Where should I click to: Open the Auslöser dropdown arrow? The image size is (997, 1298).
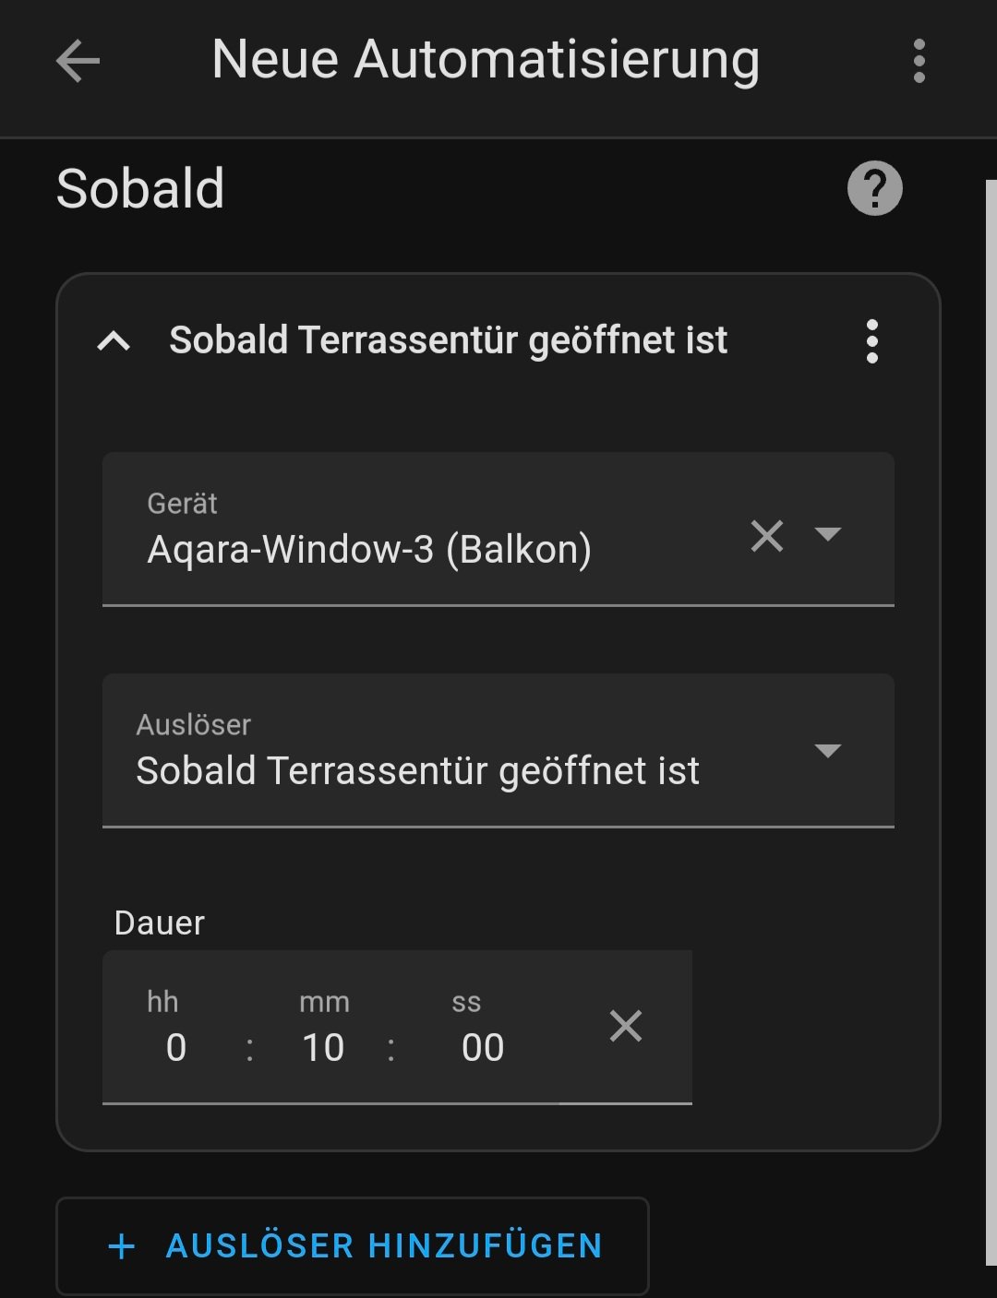(x=828, y=751)
